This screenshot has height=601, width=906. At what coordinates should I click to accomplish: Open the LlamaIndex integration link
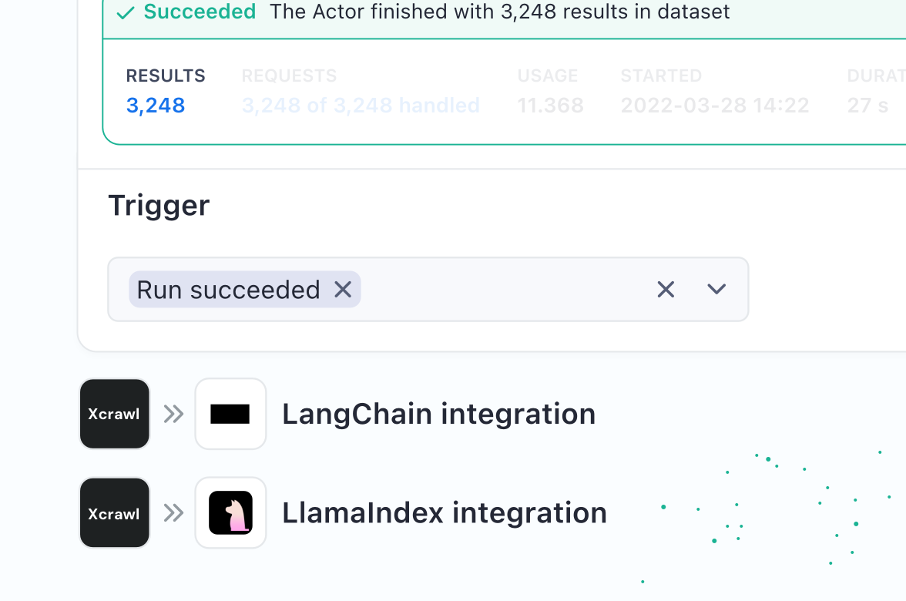click(444, 513)
